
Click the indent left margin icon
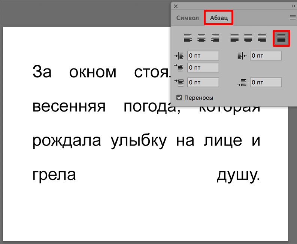pyautogui.click(x=179, y=56)
